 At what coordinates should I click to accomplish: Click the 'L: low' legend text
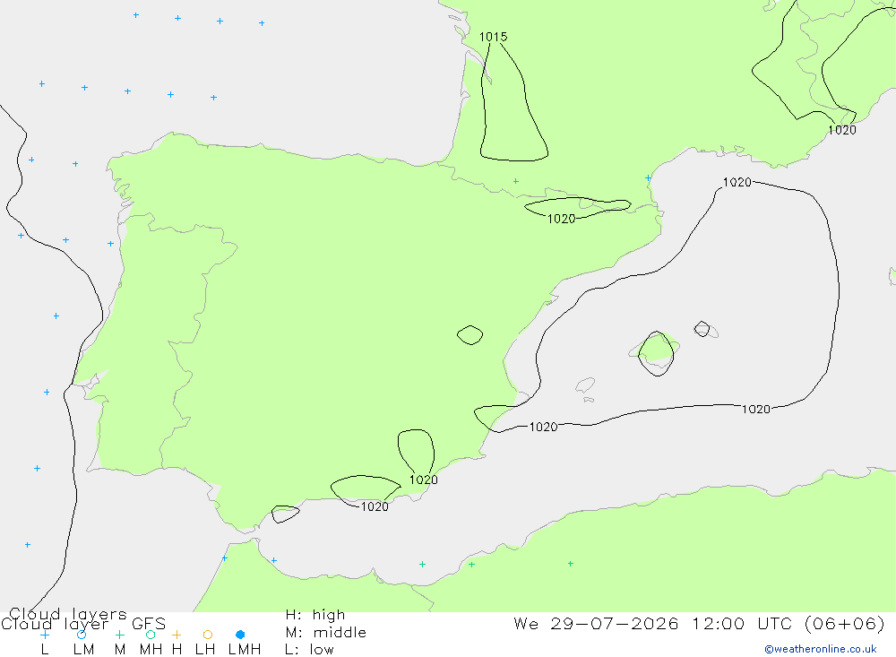coord(309,650)
